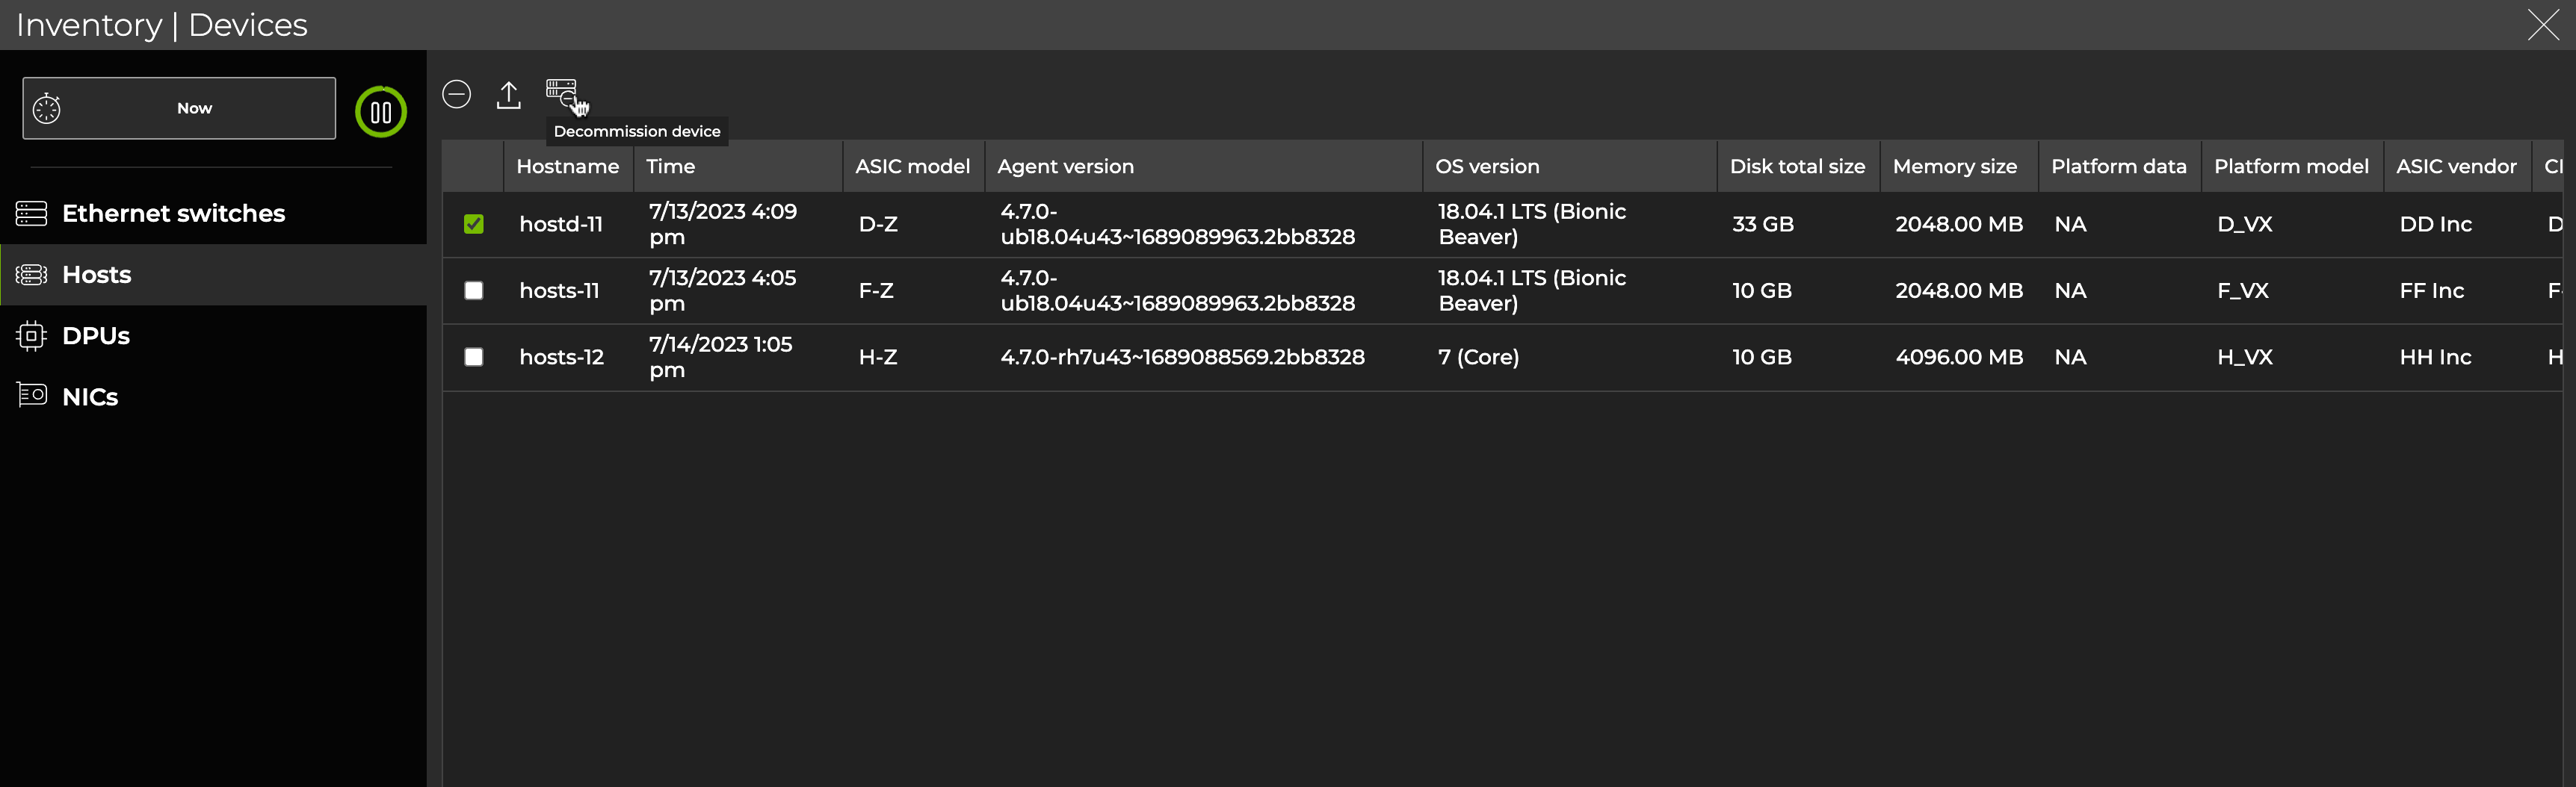The height and width of the screenshot is (787, 2576).
Task: Uncheck the hostd-11 row checkbox
Action: tap(474, 225)
